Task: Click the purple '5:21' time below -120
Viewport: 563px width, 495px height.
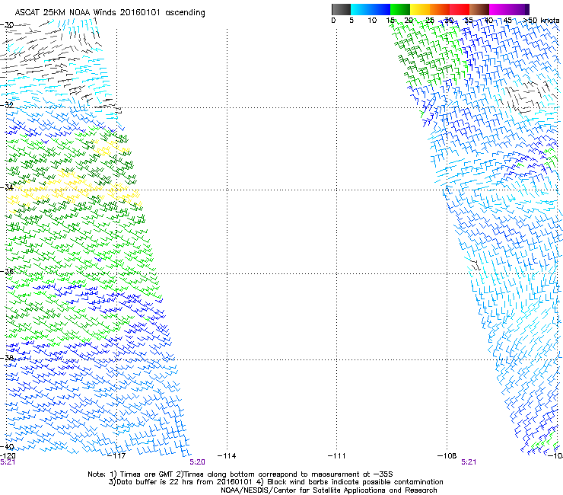Action: coord(8,462)
